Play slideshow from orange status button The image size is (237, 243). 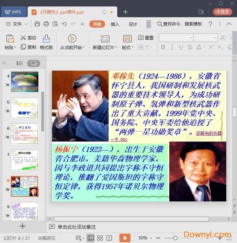tap(125, 238)
